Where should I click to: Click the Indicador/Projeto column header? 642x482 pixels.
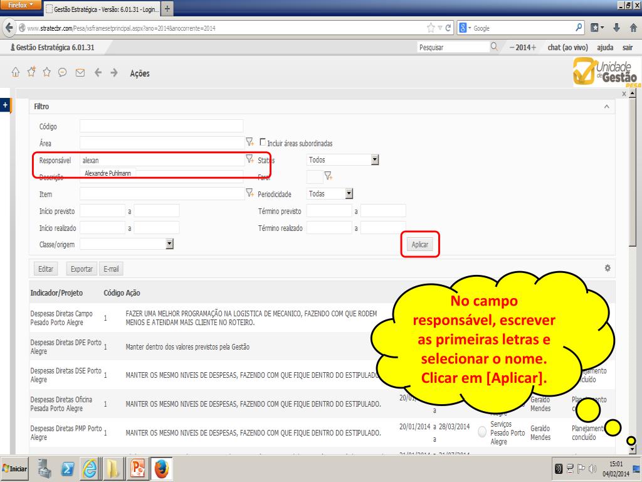(x=56, y=292)
